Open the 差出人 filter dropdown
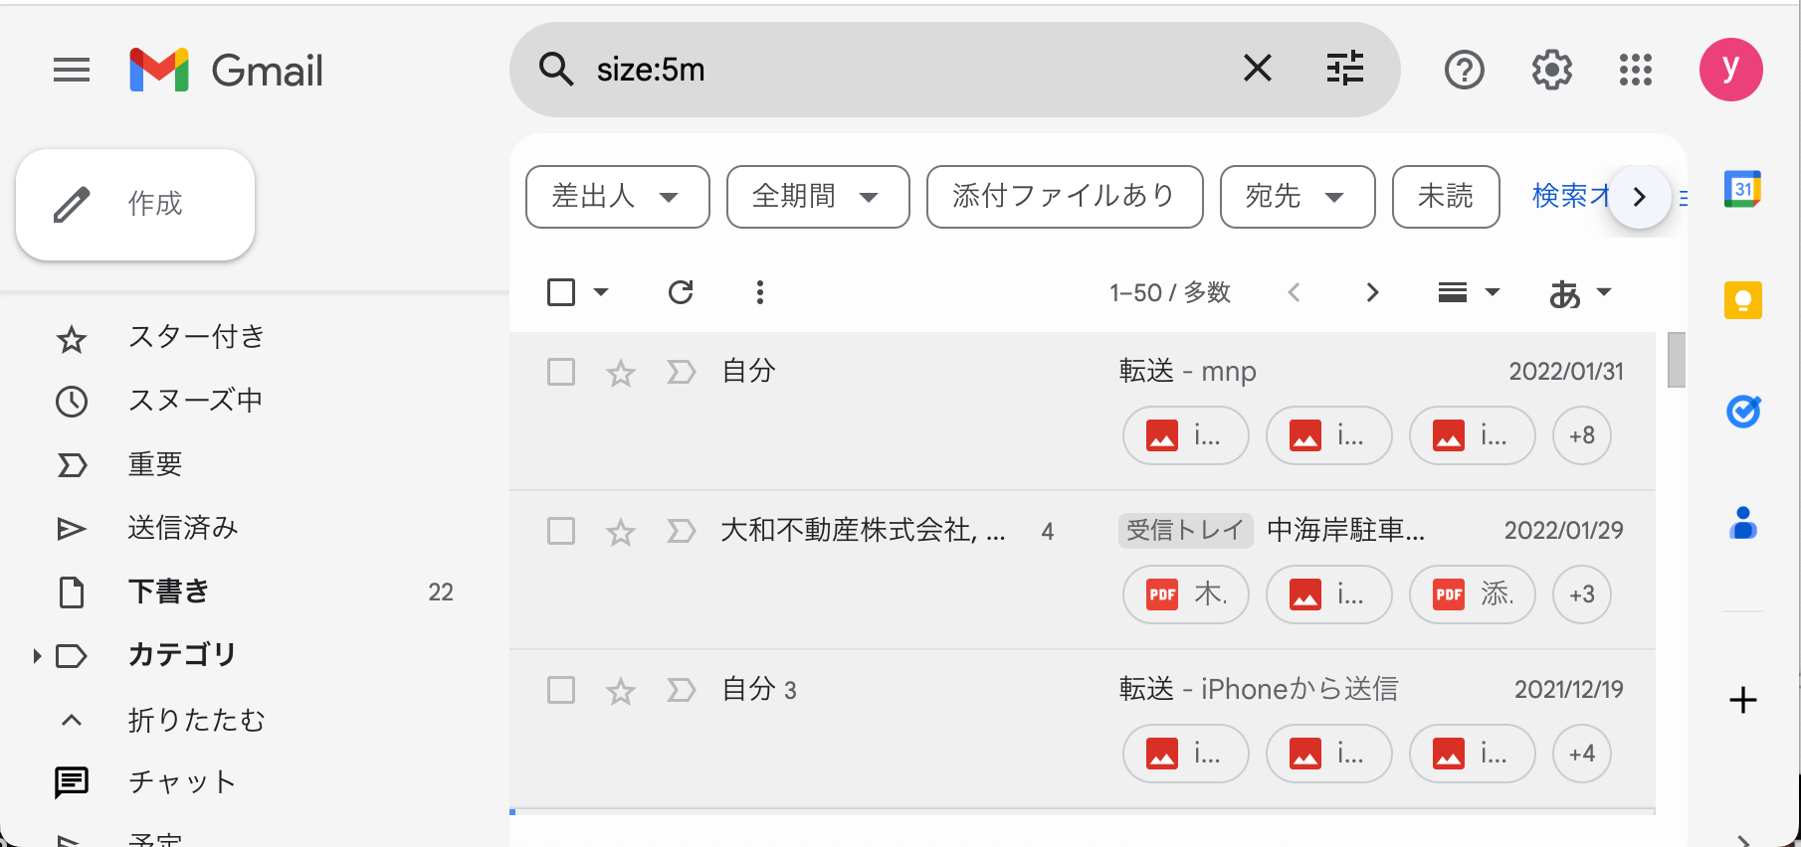1801x847 pixels. (x=617, y=196)
